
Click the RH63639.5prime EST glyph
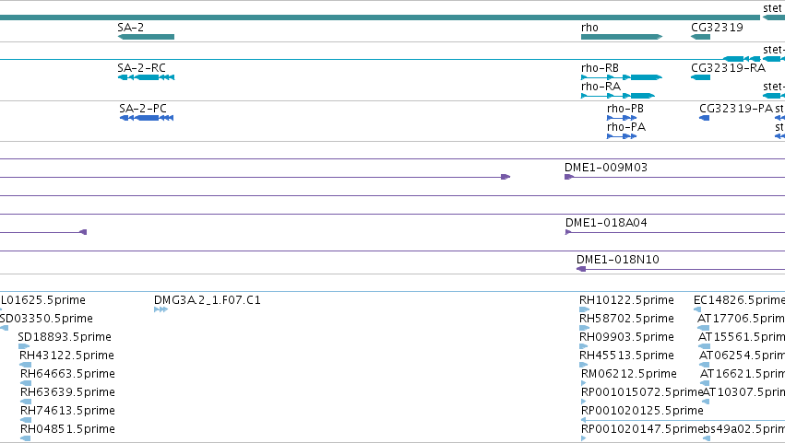click(x=26, y=402)
